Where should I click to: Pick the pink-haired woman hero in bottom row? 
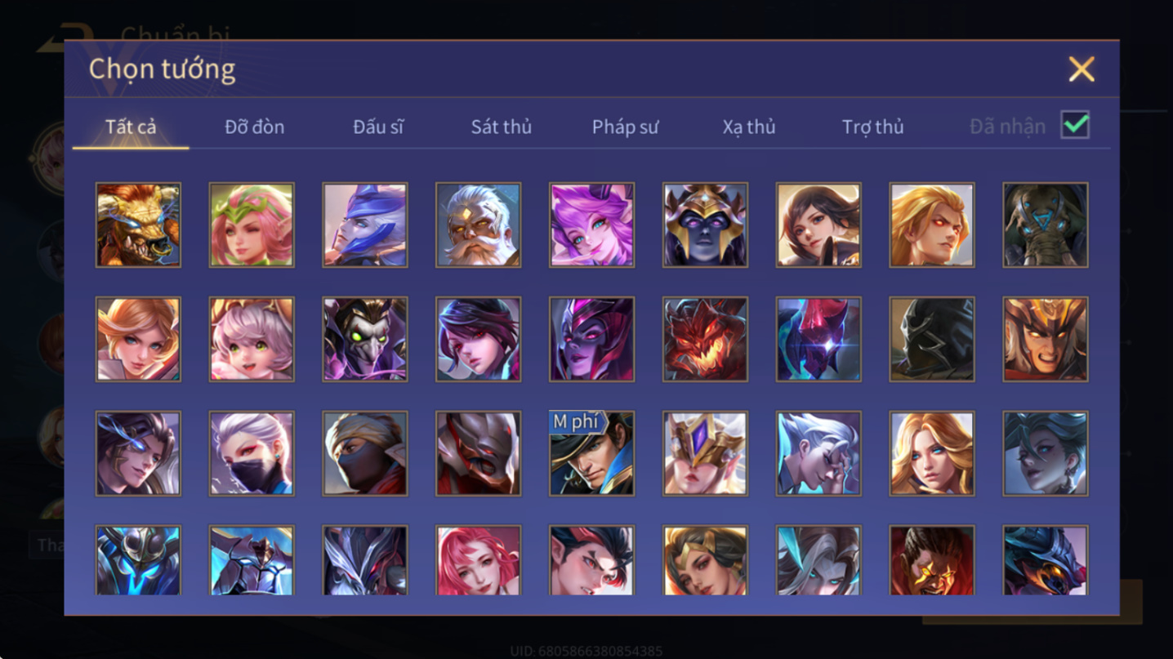479,561
